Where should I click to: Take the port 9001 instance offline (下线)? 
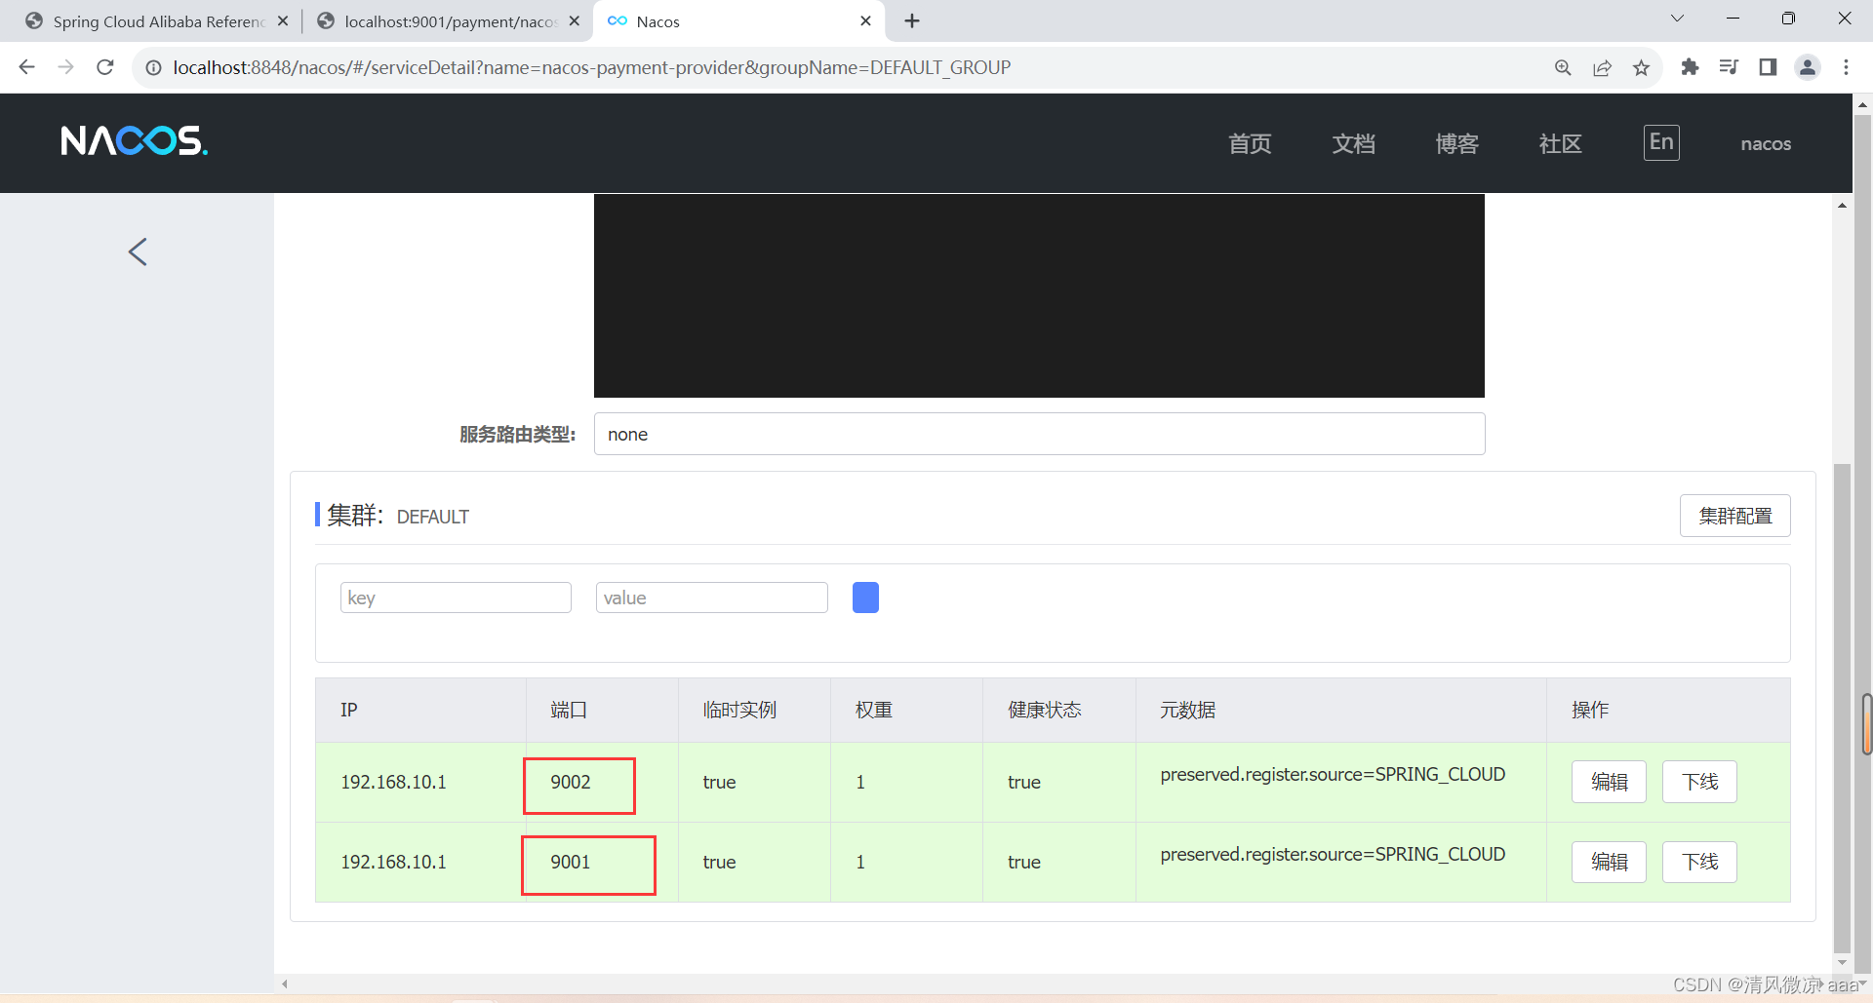coord(1699,862)
